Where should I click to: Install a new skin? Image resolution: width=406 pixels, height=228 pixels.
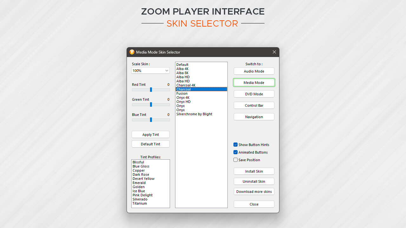point(254,171)
